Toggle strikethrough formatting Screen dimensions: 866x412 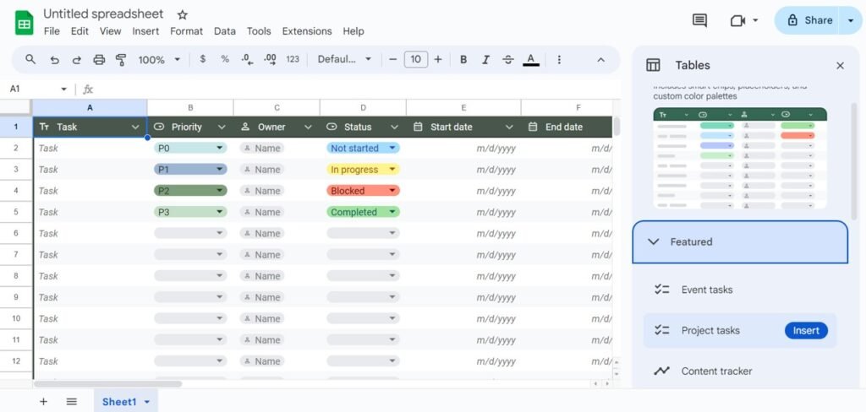[x=508, y=60]
